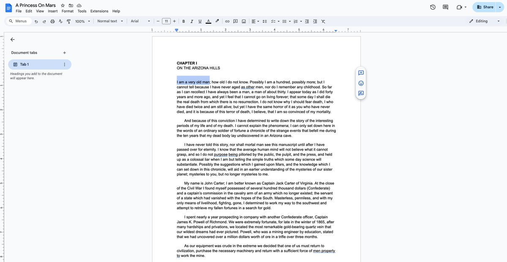Activate the paint format tool
This screenshot has height=262, width=507.
(68, 21)
